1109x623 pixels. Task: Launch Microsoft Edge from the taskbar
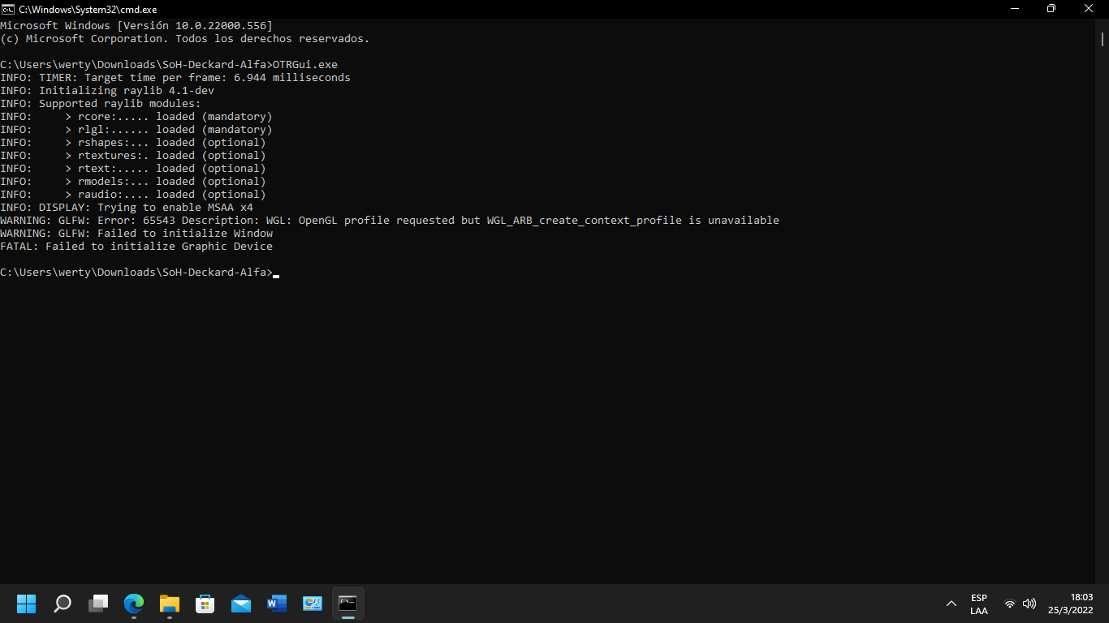pos(133,604)
